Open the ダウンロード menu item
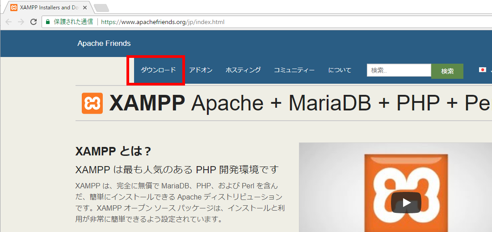The image size is (492, 232). [x=158, y=70]
